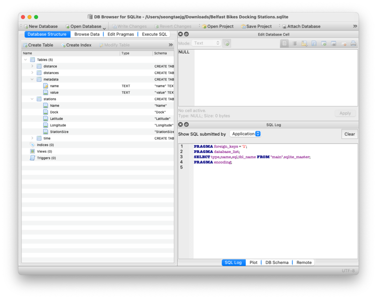Click Save Project in the toolbar
Viewport: 377px width, 299px height.
tap(256, 26)
